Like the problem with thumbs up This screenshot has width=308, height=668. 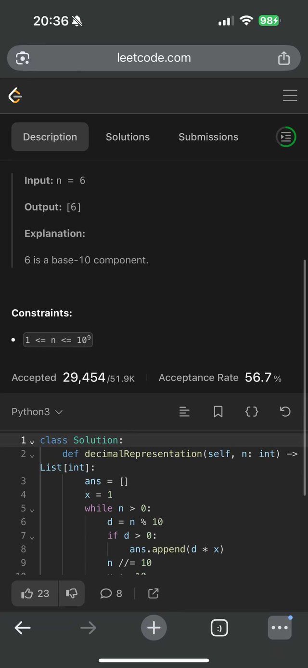tap(35, 593)
